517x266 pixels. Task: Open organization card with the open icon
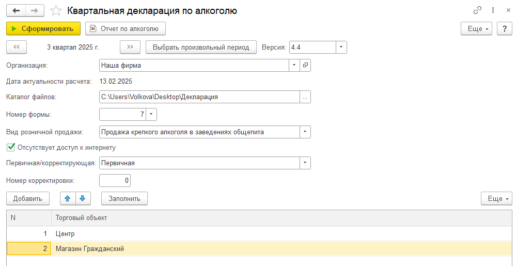pos(305,66)
